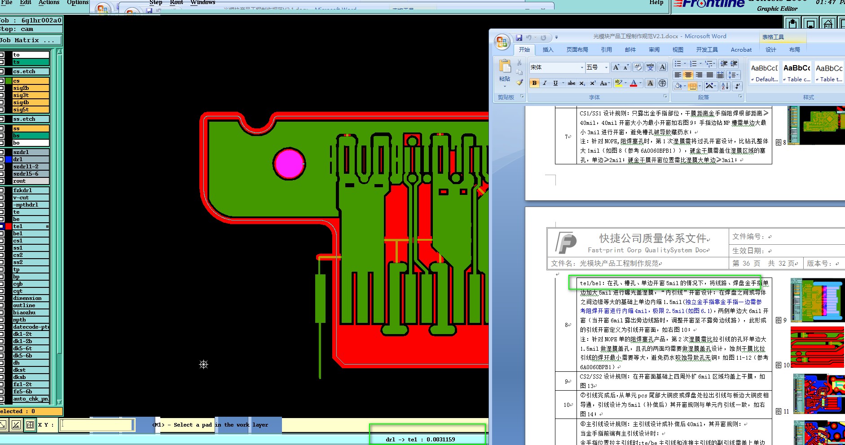Open the font size dropdown showing 五号
Image resolution: width=845 pixels, height=445 pixels.
[x=606, y=67]
